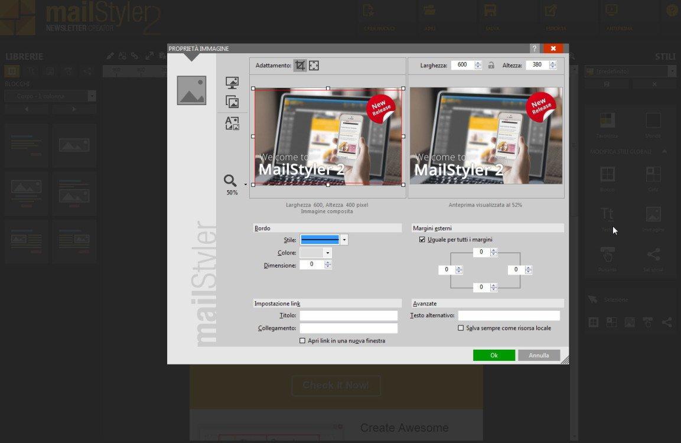Click the blue line in Stile box
Image resolution: width=681 pixels, height=443 pixels.
(320, 240)
